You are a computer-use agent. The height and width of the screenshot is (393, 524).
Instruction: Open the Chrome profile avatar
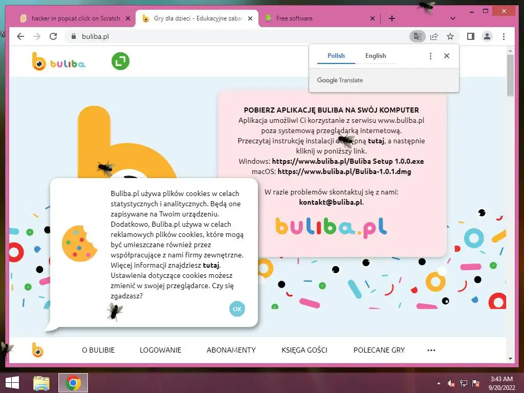487,36
